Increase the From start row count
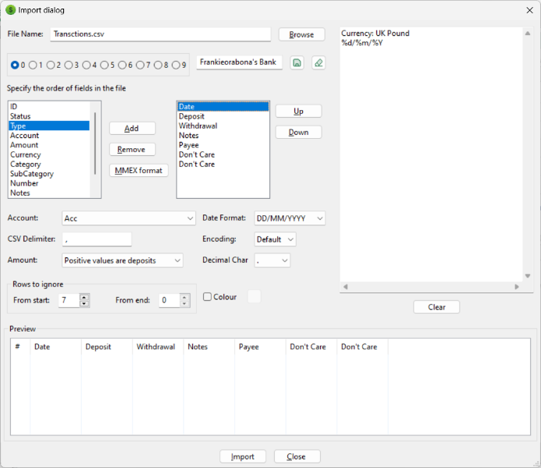Viewport: 541px width, 468px height. point(84,296)
